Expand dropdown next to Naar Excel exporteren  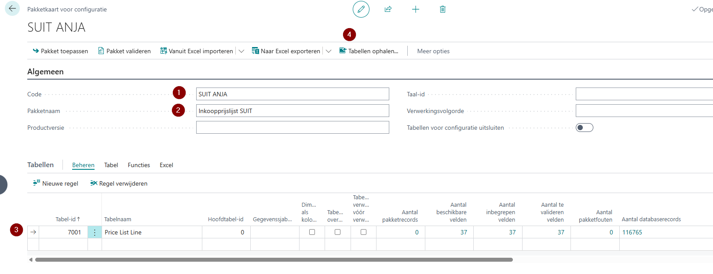coord(329,51)
